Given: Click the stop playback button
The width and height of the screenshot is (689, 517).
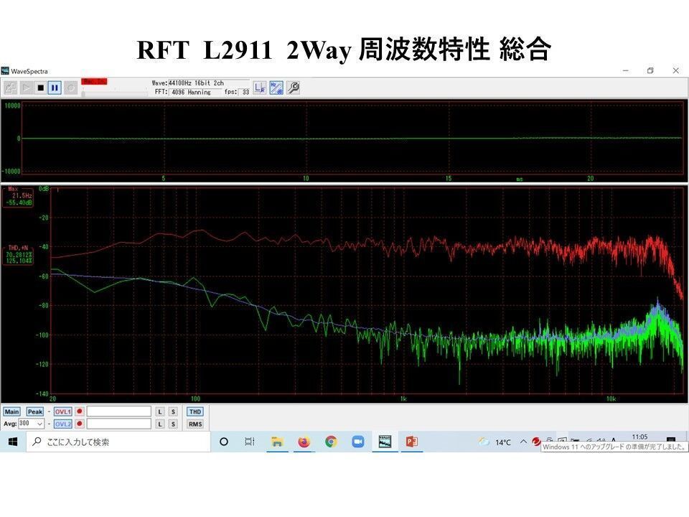Looking at the screenshot, I should (x=40, y=88).
